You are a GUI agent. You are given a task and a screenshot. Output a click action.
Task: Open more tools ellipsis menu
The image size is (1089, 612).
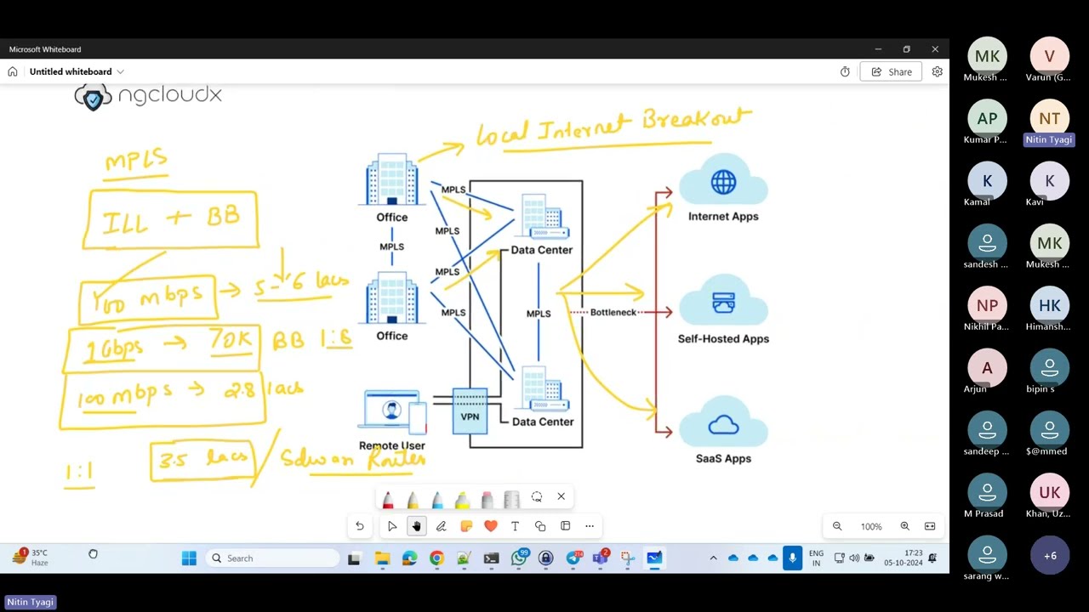coord(590,526)
